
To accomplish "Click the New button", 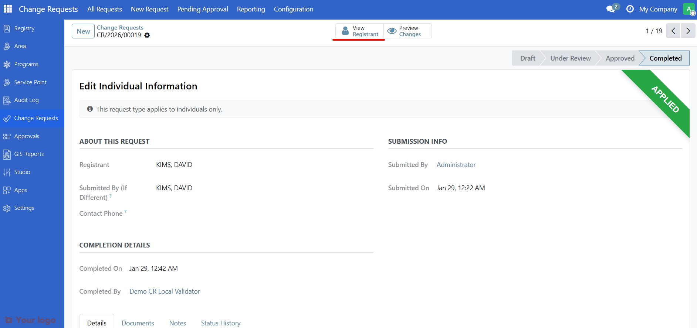I will (x=83, y=31).
